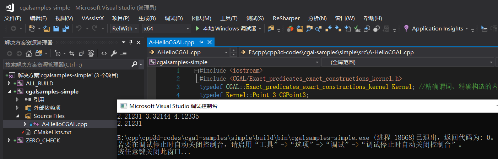The width and height of the screenshot is (498, 159).
Task: Open the 文件(F) menu
Action: (x=13, y=18)
